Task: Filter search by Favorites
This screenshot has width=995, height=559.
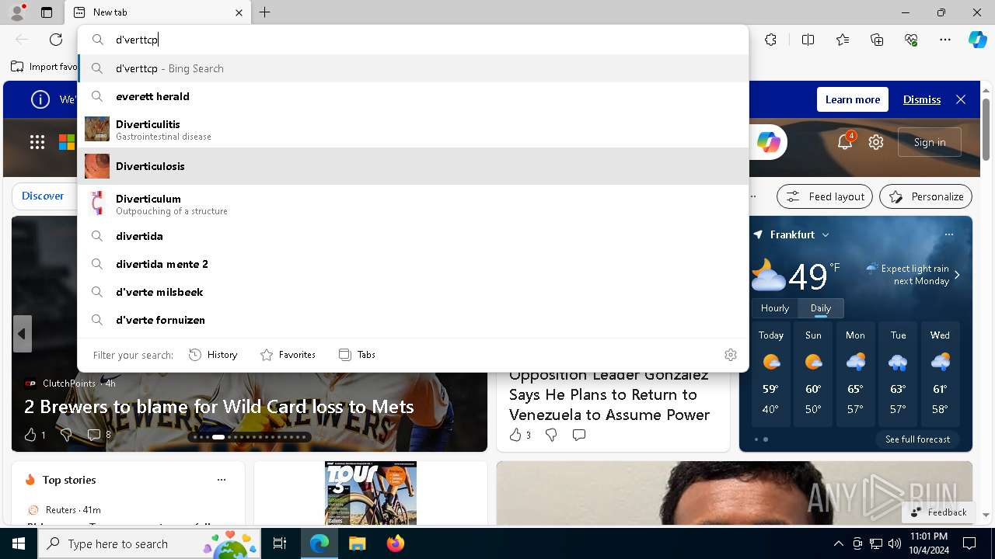Action: (288, 355)
